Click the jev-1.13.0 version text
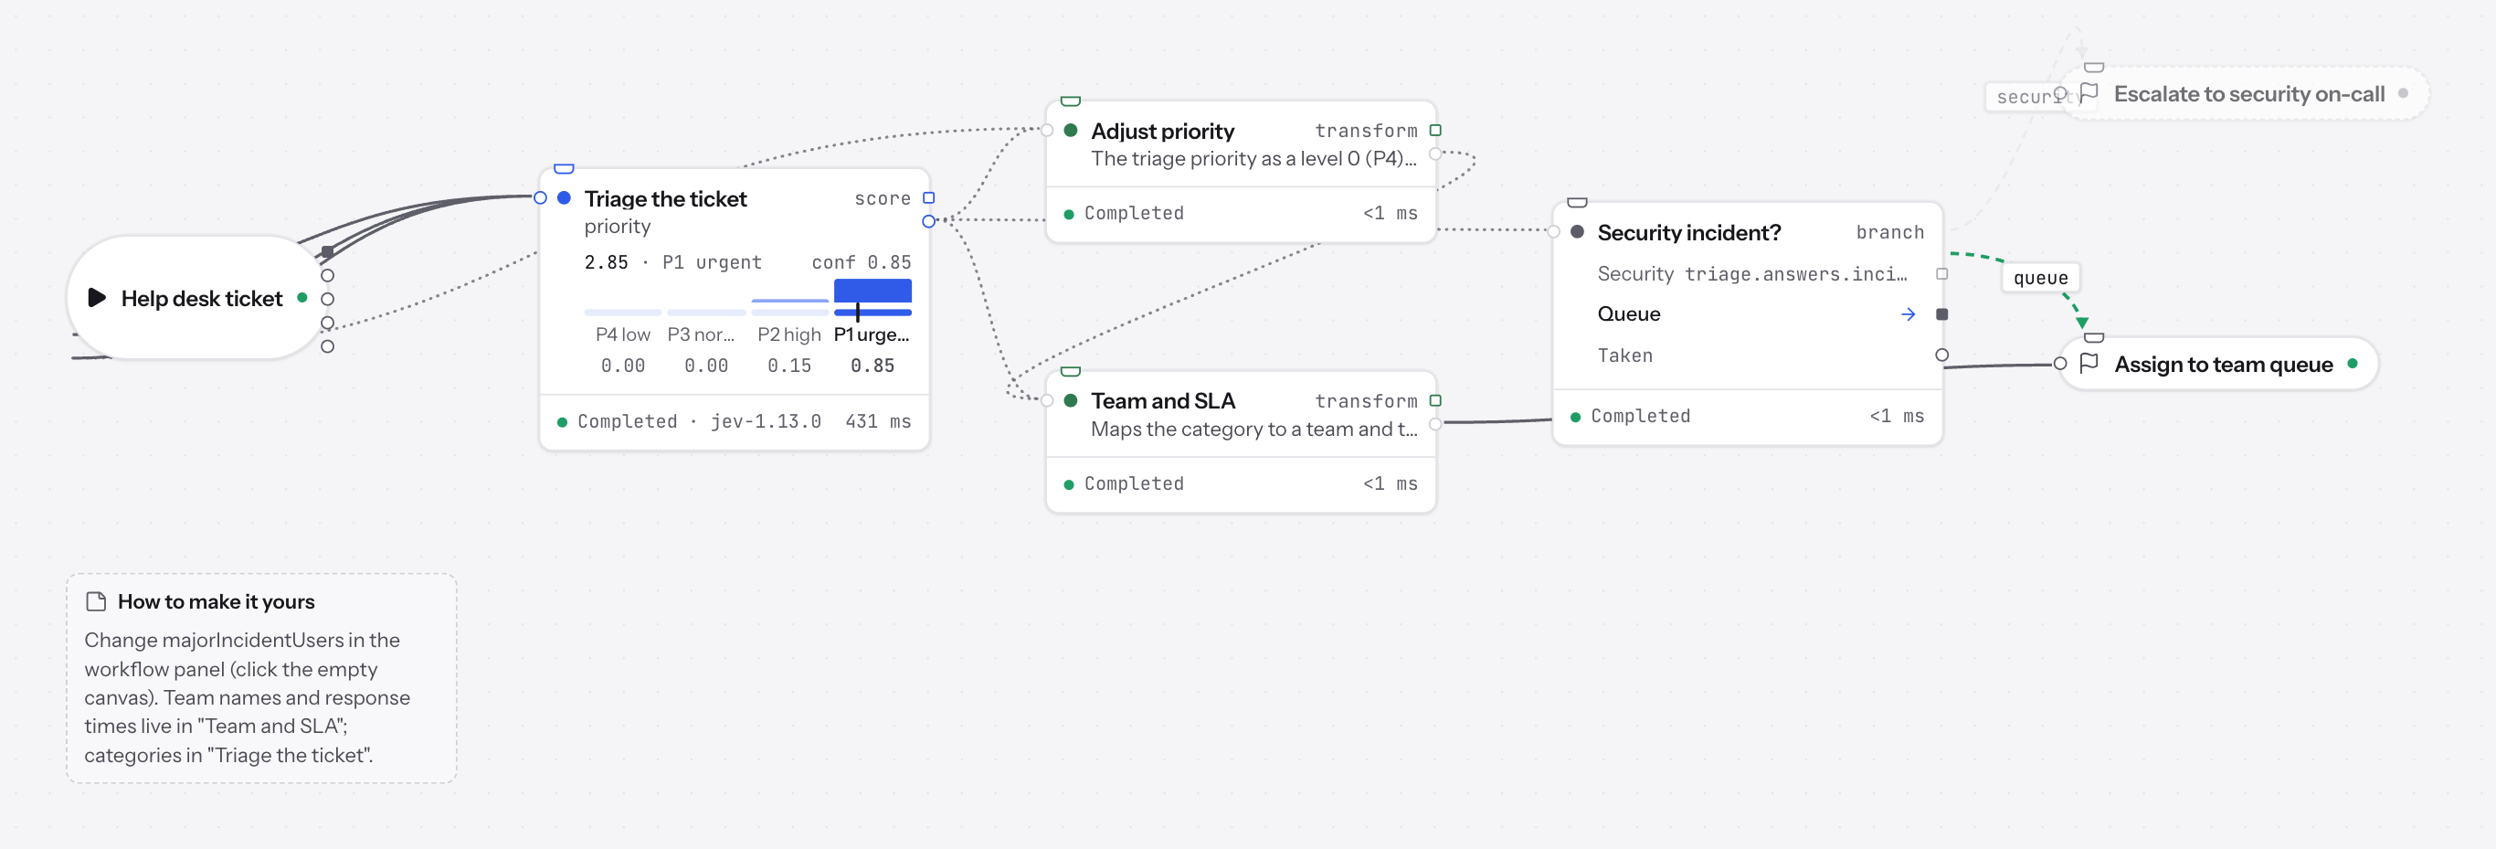This screenshot has height=849, width=2496. [766, 421]
